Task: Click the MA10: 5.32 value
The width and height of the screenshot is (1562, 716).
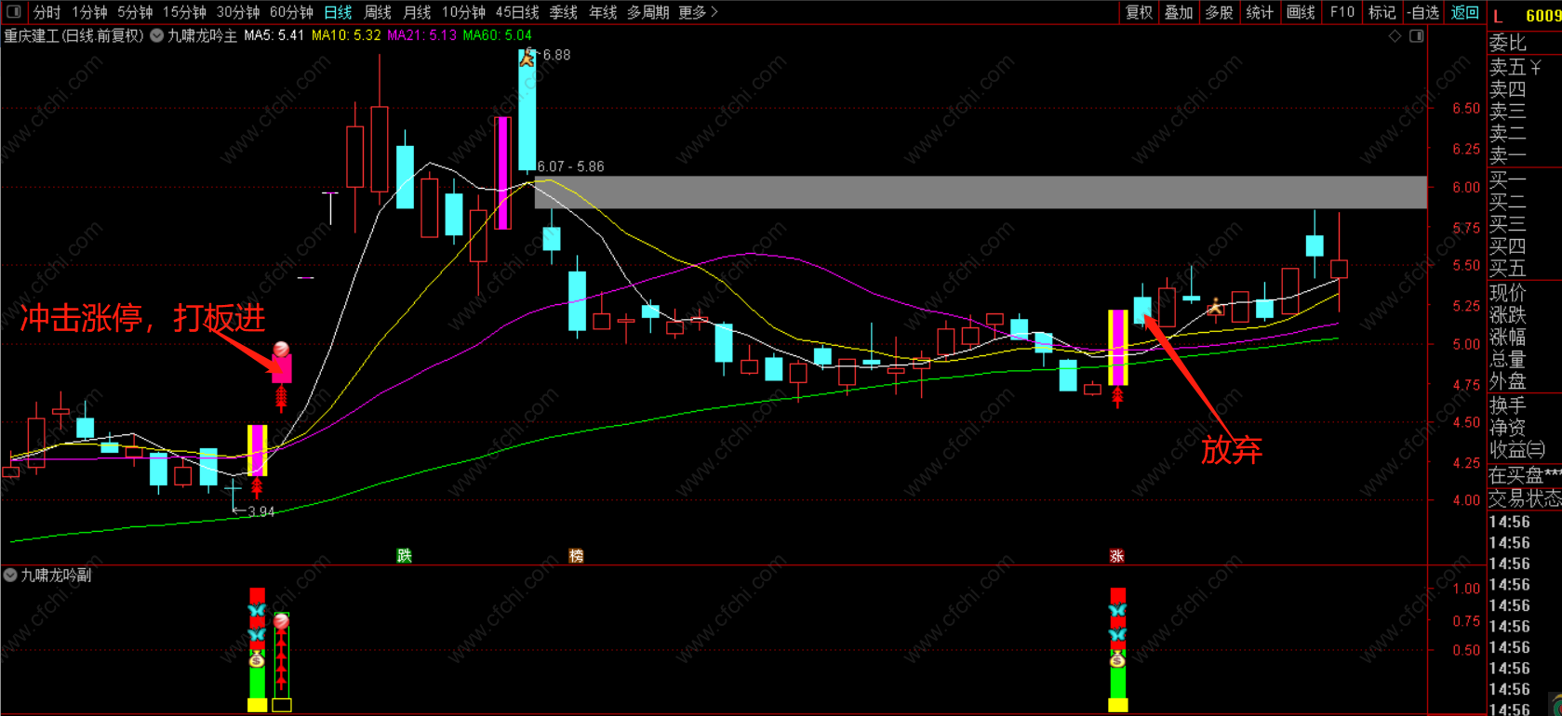Action: [x=346, y=35]
